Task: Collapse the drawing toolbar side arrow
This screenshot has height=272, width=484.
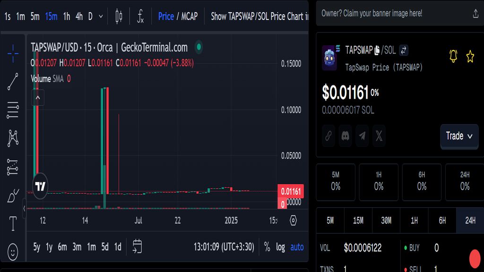Action: coord(24,208)
